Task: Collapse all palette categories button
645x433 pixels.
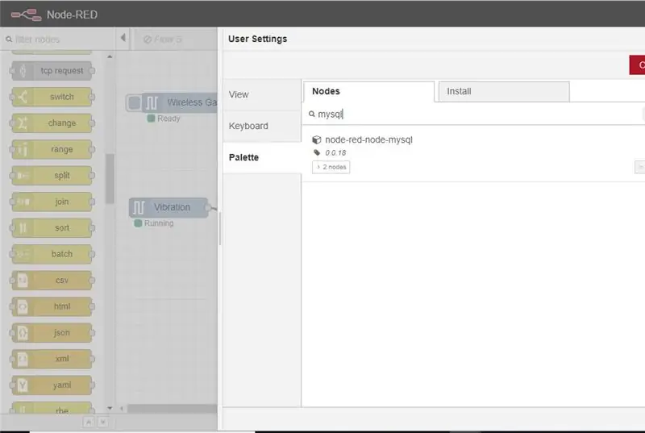Action: [x=89, y=422]
